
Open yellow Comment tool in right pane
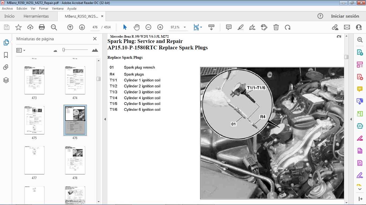[360, 89]
